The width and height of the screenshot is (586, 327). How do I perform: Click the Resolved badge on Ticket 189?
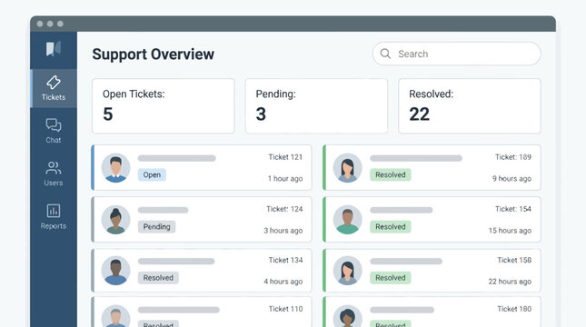[390, 175]
